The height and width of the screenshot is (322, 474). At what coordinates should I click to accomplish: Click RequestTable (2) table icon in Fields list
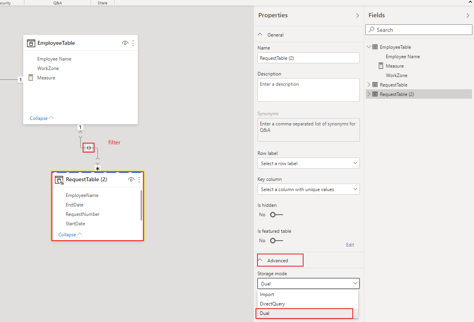pyautogui.click(x=375, y=94)
